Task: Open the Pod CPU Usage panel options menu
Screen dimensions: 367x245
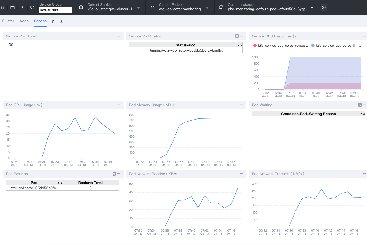Action: point(119,105)
